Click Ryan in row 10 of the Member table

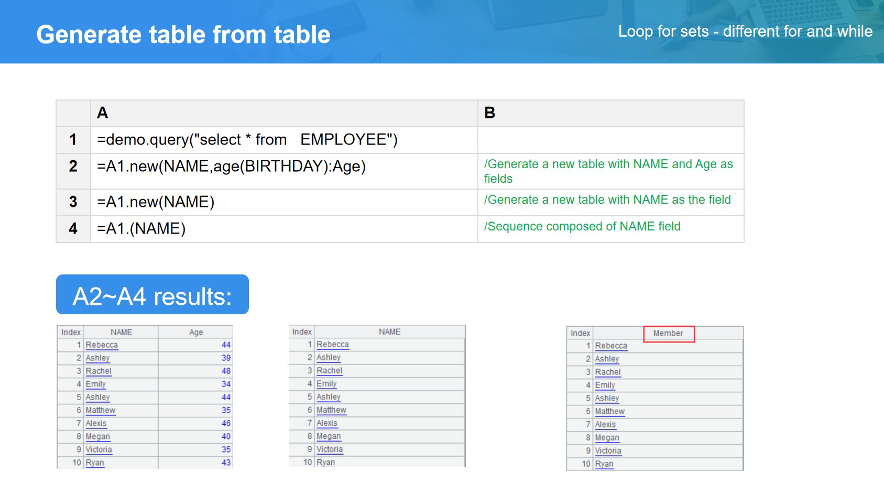(604, 464)
